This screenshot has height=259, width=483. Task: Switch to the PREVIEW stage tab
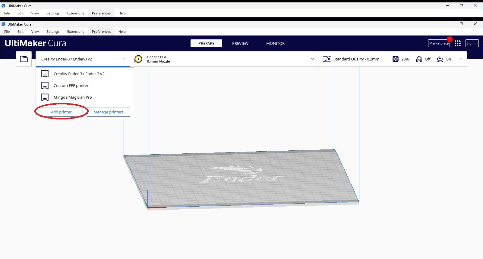(240, 43)
